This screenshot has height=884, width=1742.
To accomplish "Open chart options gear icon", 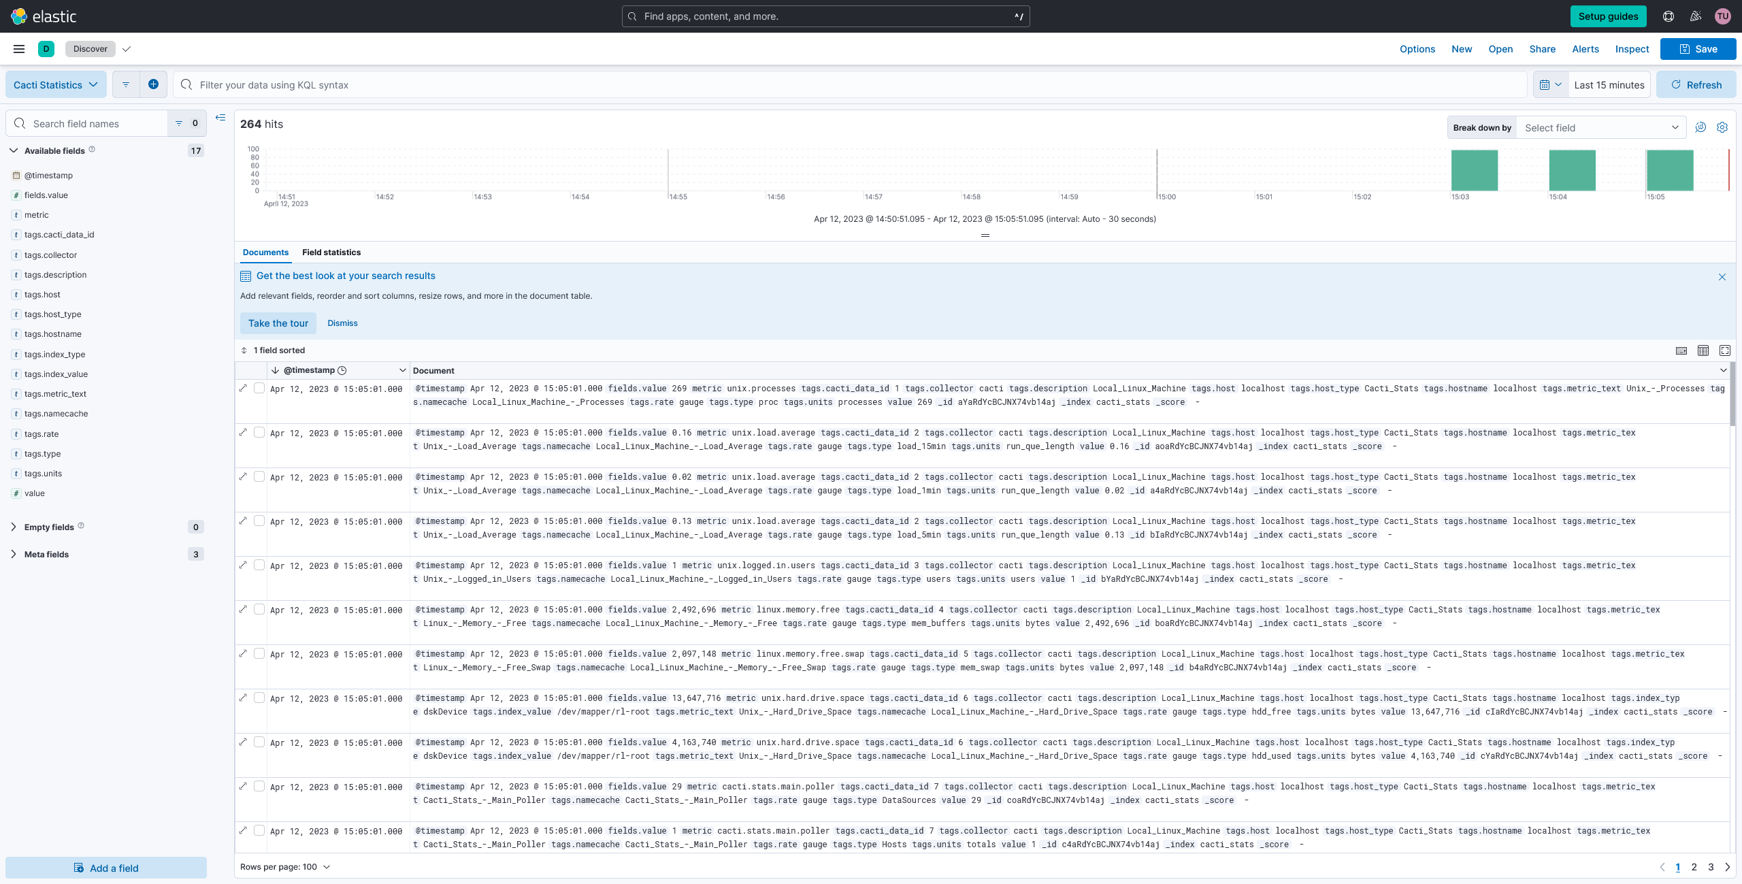I will (x=1722, y=127).
